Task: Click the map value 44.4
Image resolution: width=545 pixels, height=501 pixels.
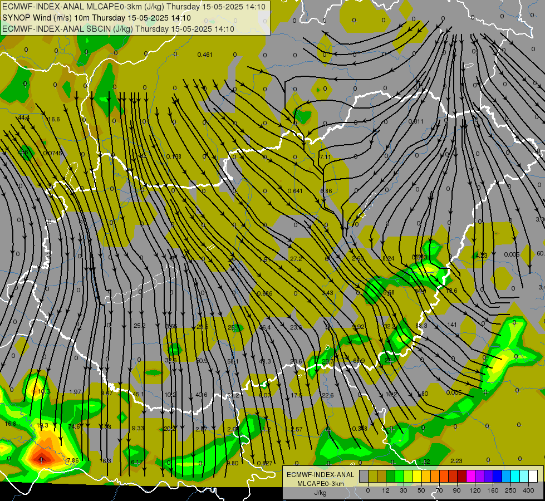Action: tap(23, 118)
